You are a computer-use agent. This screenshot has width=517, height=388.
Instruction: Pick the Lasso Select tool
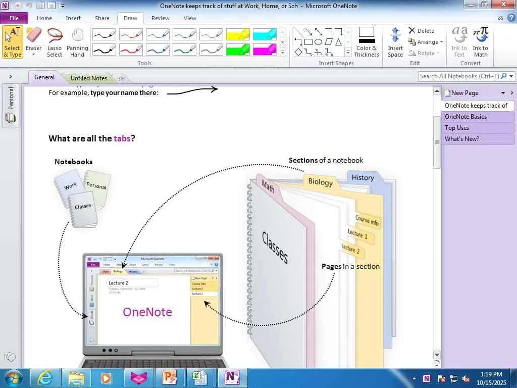(x=55, y=42)
